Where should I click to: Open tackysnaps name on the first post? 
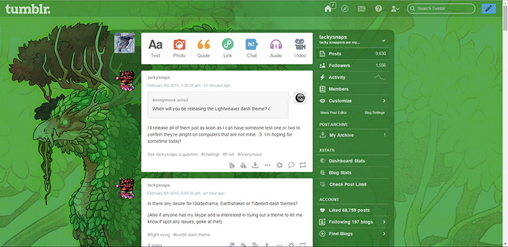pos(159,77)
